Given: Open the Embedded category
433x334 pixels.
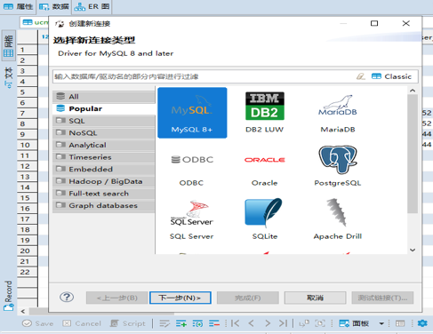Looking at the screenshot, I should pyautogui.click(x=104, y=169).
